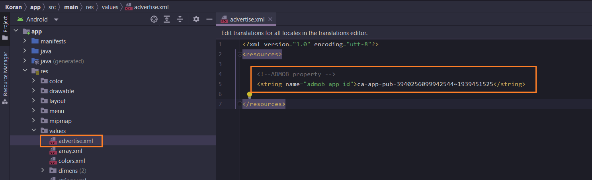Collapse the res folder
The height and width of the screenshot is (180, 592).
[25, 71]
